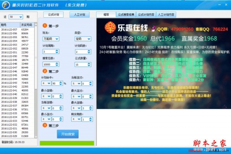Click the QQ penguin icon in banner
Viewport: 231px width, 154px height.
point(153,28)
